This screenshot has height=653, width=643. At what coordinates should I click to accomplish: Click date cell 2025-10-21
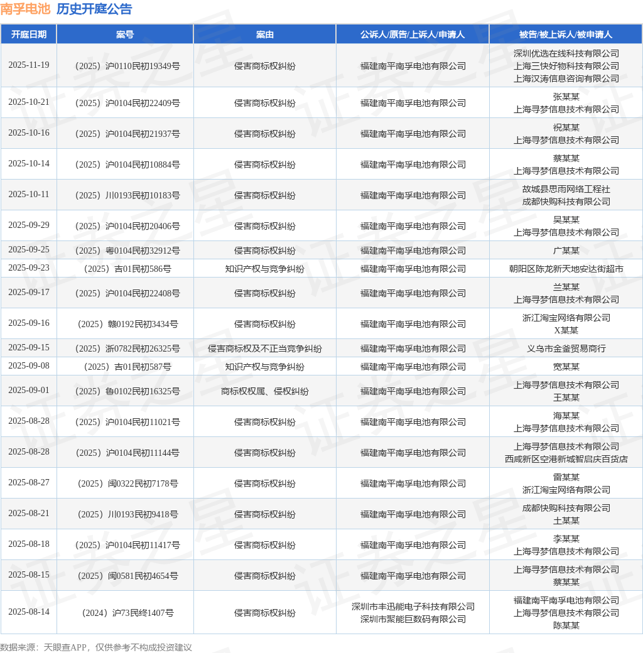tap(29, 102)
